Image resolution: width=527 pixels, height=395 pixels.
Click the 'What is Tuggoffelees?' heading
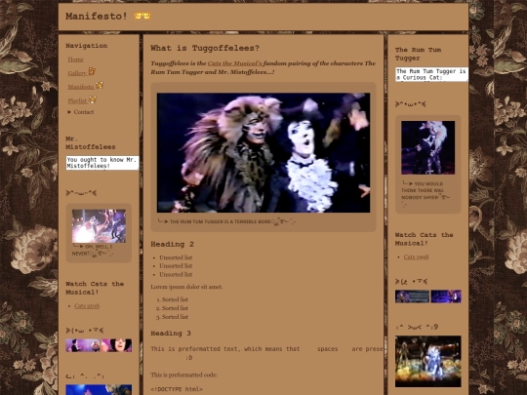(x=205, y=49)
